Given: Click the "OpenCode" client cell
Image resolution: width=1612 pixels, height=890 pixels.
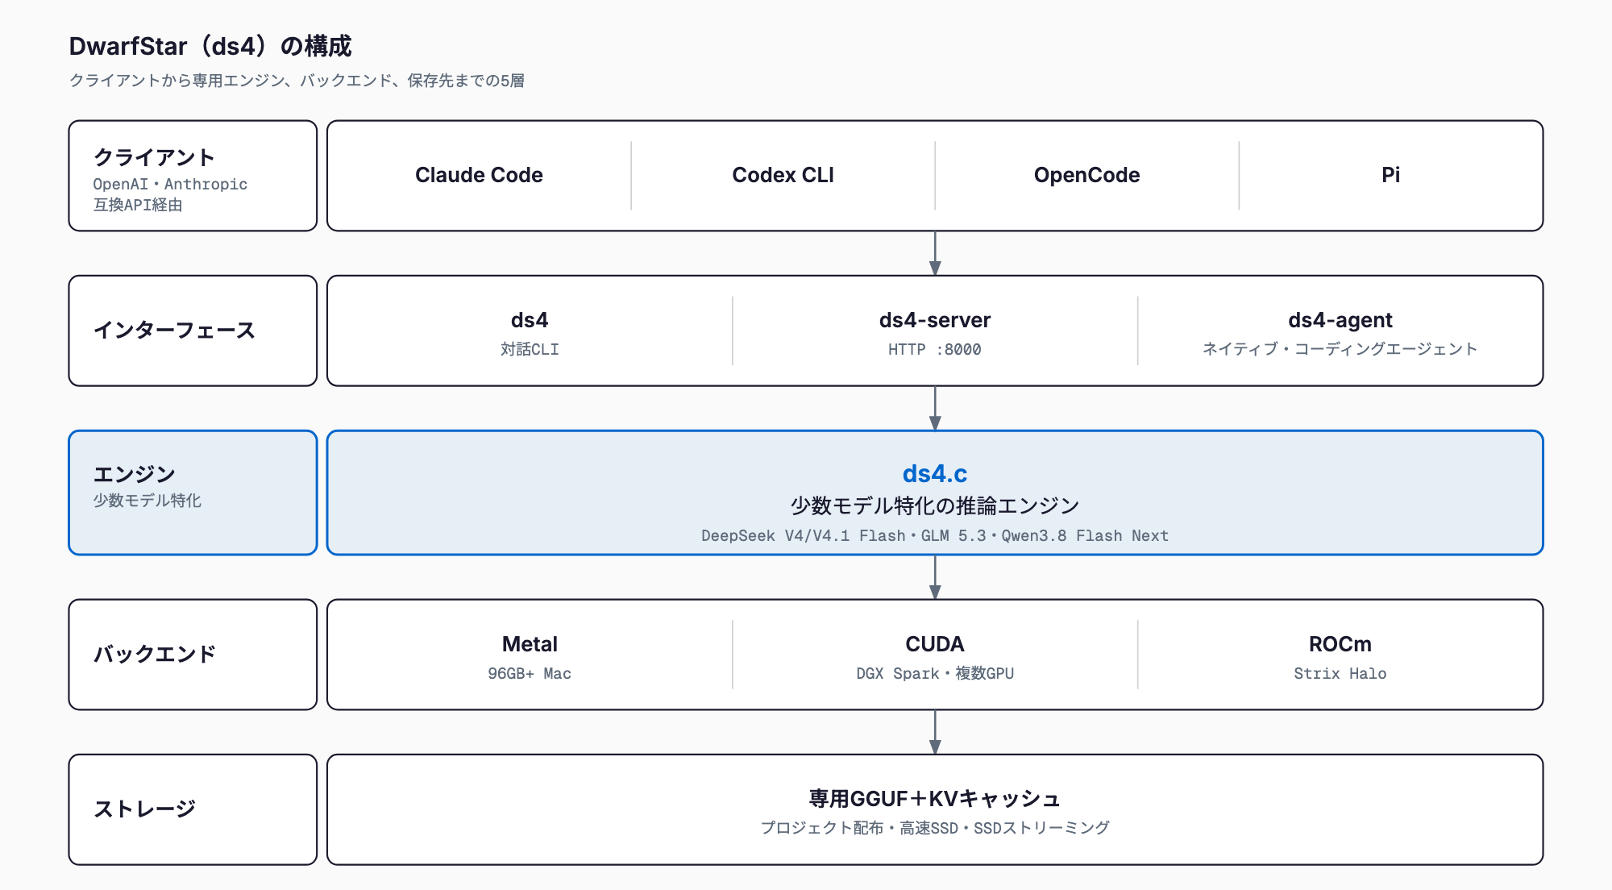Looking at the screenshot, I should pos(1086,175).
